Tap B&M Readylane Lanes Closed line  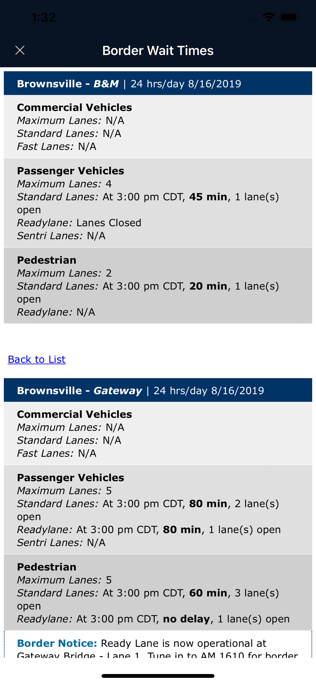79,223
